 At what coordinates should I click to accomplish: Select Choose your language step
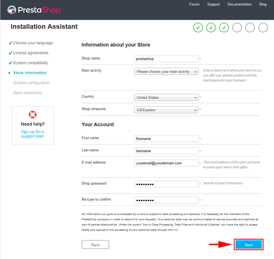click(x=32, y=43)
